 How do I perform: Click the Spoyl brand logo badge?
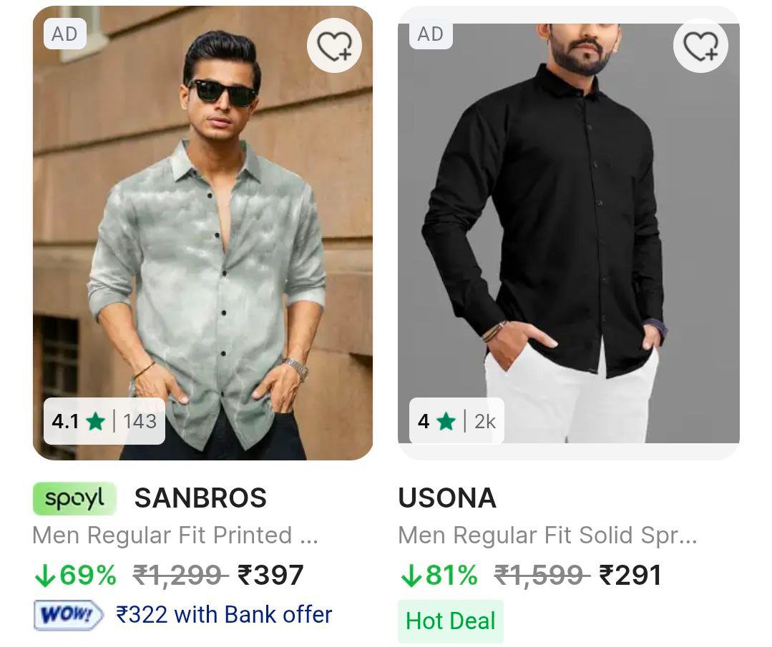click(74, 498)
